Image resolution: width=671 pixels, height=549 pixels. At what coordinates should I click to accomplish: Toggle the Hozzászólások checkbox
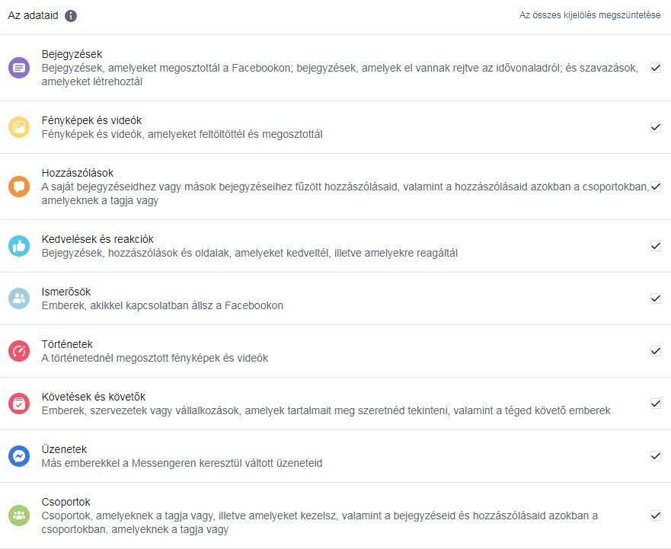point(655,187)
